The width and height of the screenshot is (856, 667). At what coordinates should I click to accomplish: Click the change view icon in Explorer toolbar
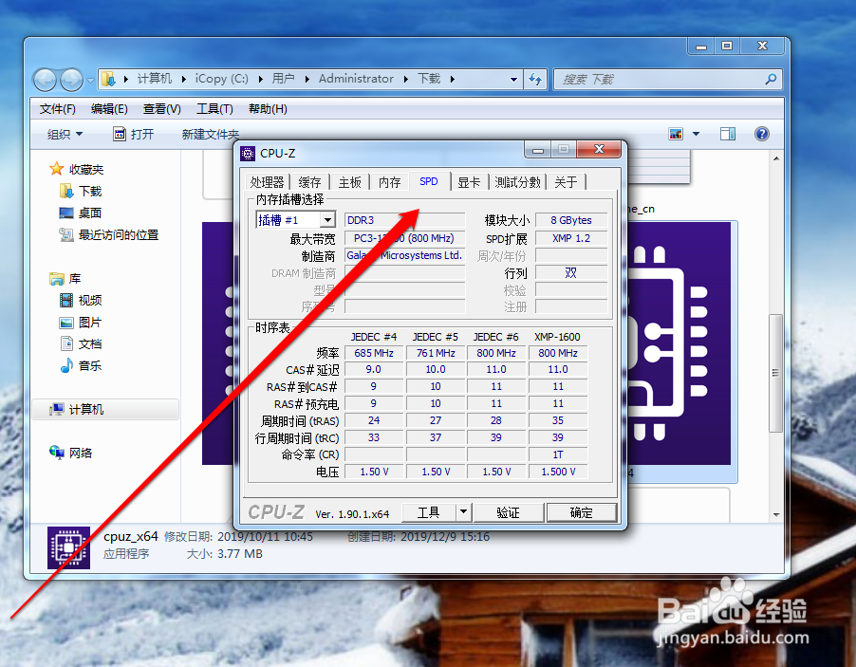(x=676, y=134)
